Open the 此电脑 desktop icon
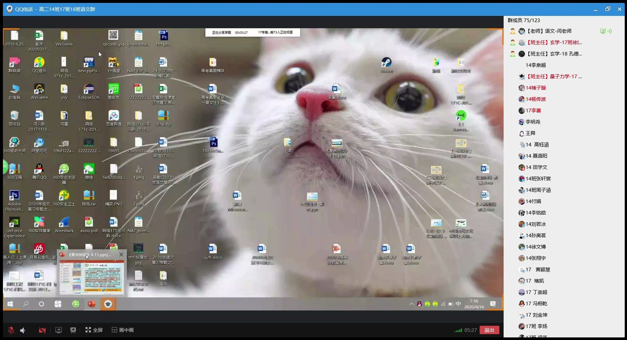This screenshot has height=340, width=627. (14, 92)
